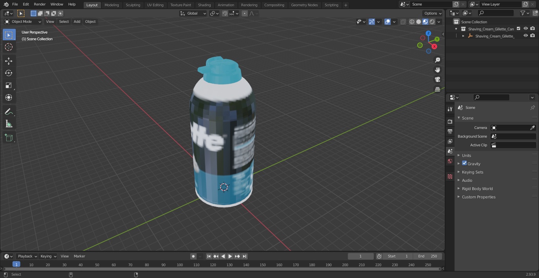
Task: Select the Rotate tool
Action: 9,73
